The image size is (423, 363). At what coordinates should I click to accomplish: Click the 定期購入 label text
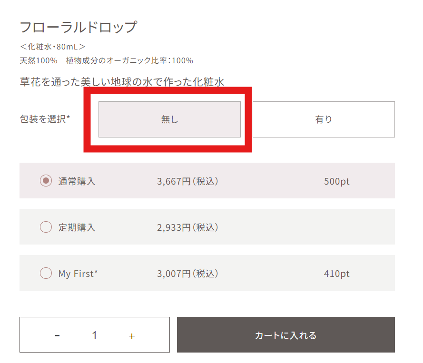[77, 227]
